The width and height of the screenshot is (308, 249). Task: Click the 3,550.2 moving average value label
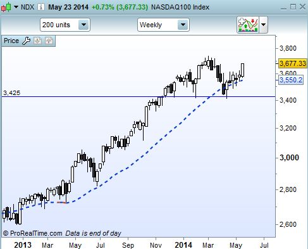tap(291, 80)
